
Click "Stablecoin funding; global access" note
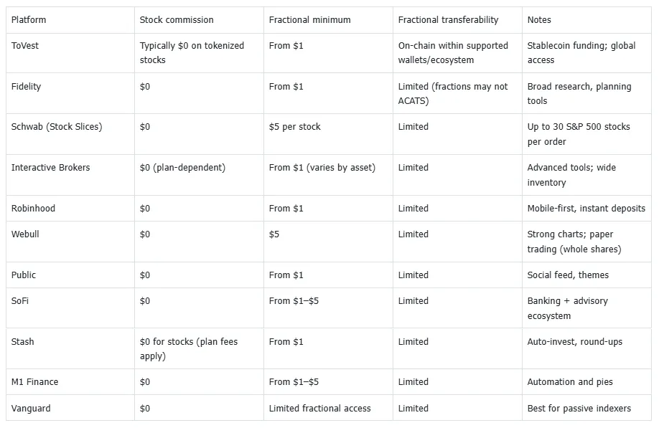581,53
